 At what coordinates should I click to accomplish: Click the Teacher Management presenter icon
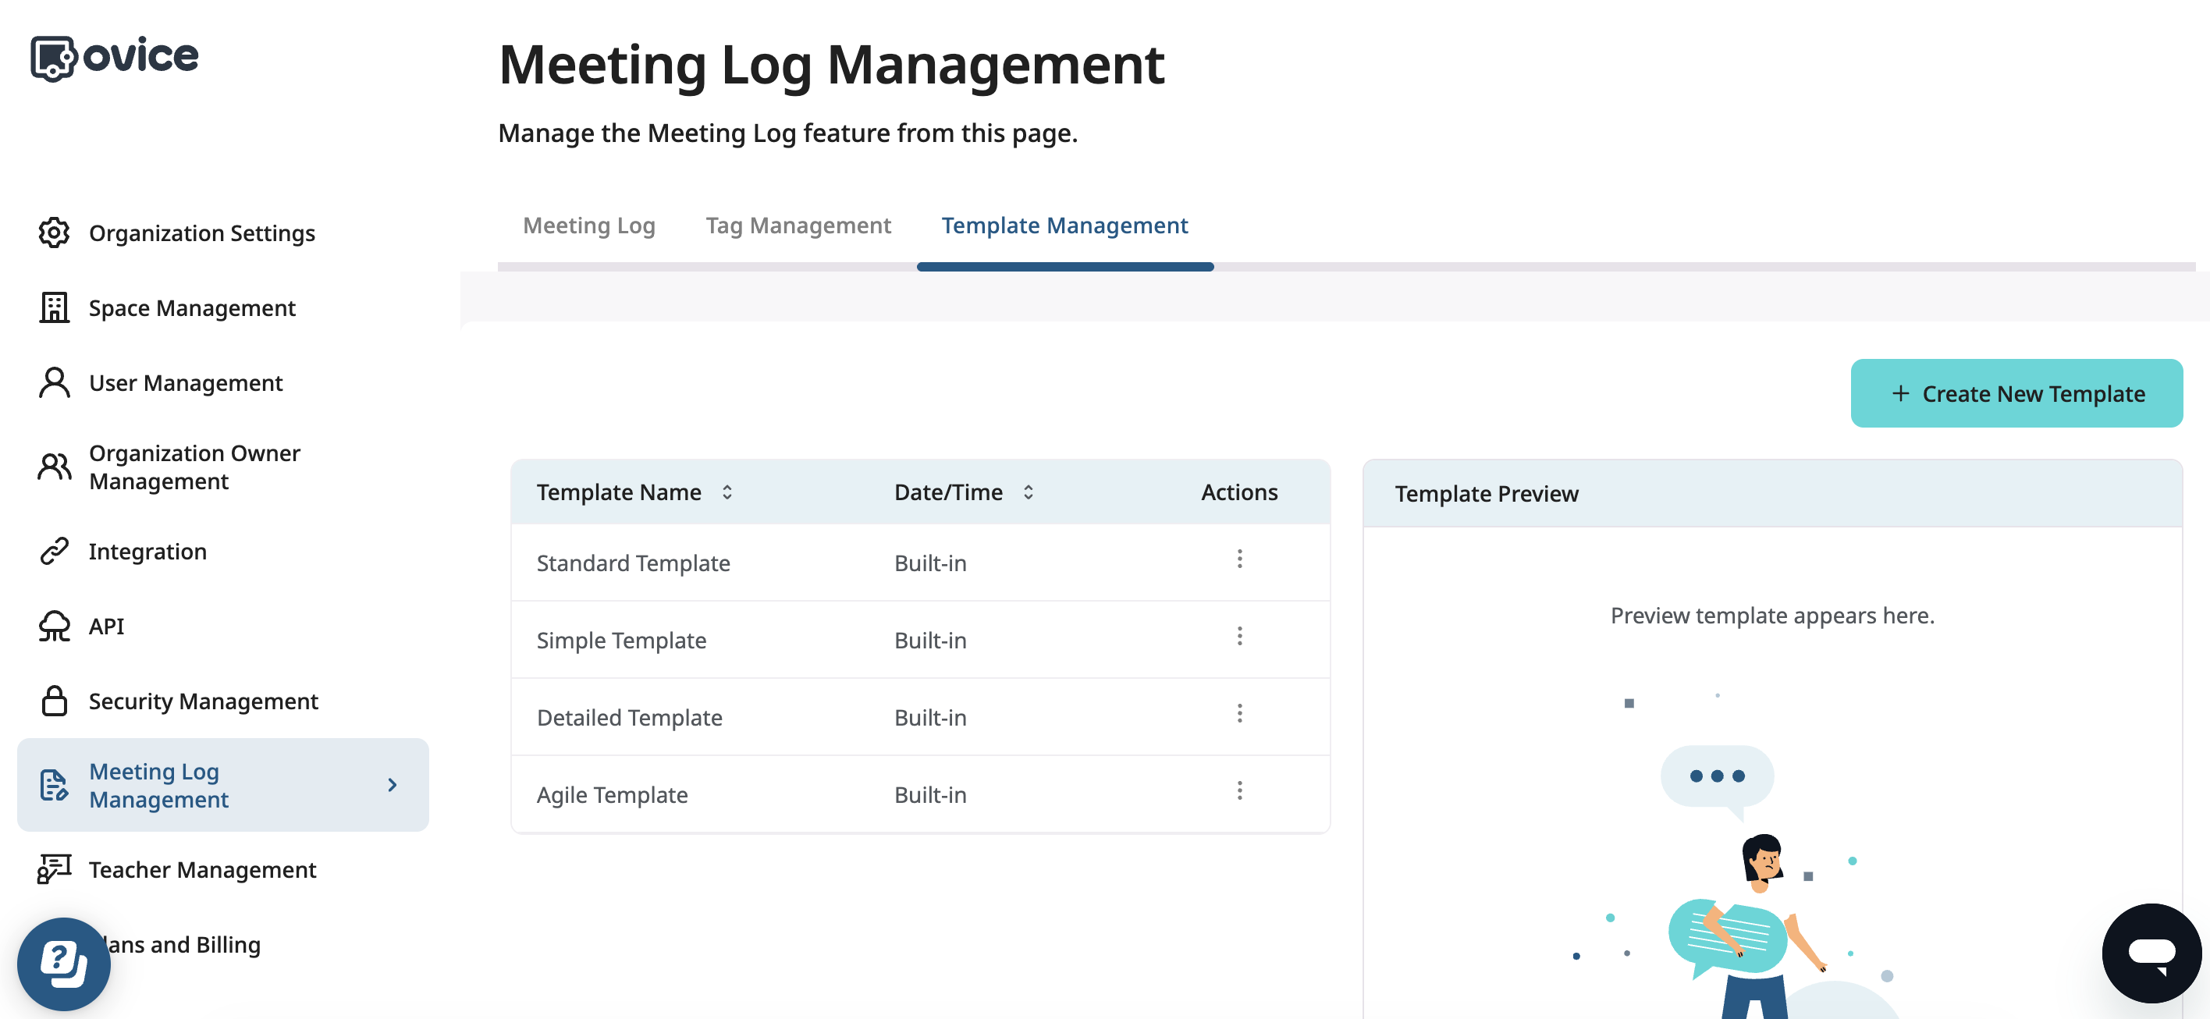click(54, 869)
